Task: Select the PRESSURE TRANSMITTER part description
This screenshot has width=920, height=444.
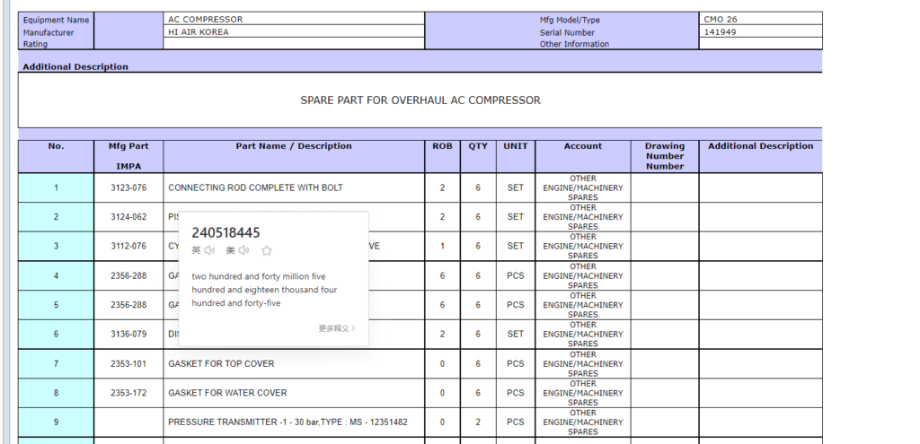Action: point(287,422)
